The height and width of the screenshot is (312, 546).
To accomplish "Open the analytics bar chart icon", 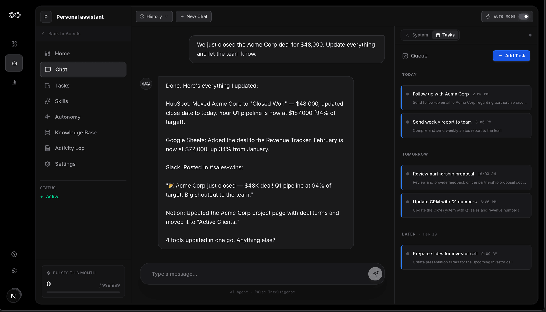I will pos(14,82).
